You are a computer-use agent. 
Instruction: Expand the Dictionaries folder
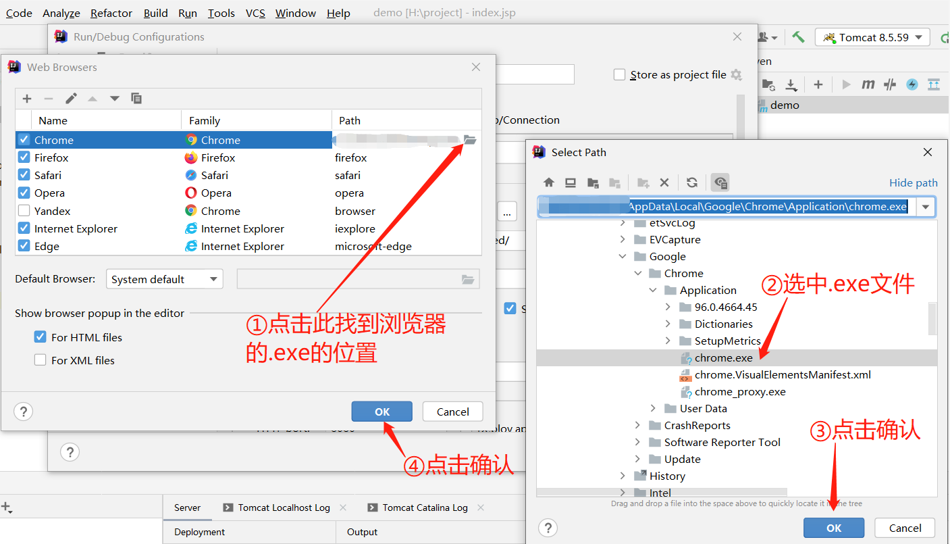tap(668, 324)
